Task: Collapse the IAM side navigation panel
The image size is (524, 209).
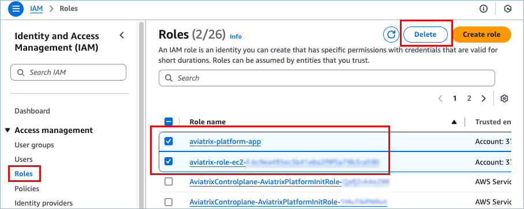Action: point(122,35)
